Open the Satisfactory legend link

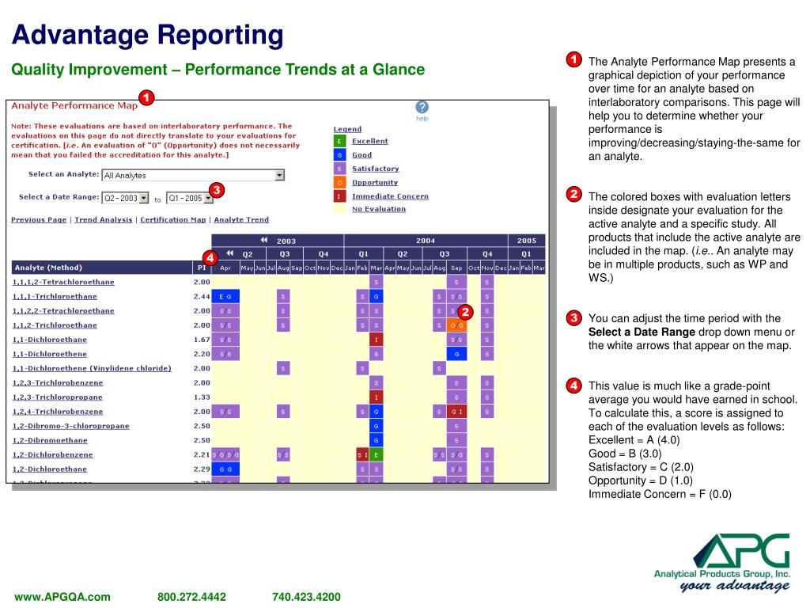376,169
